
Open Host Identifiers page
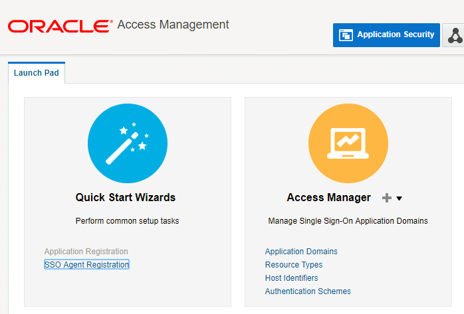291,278
